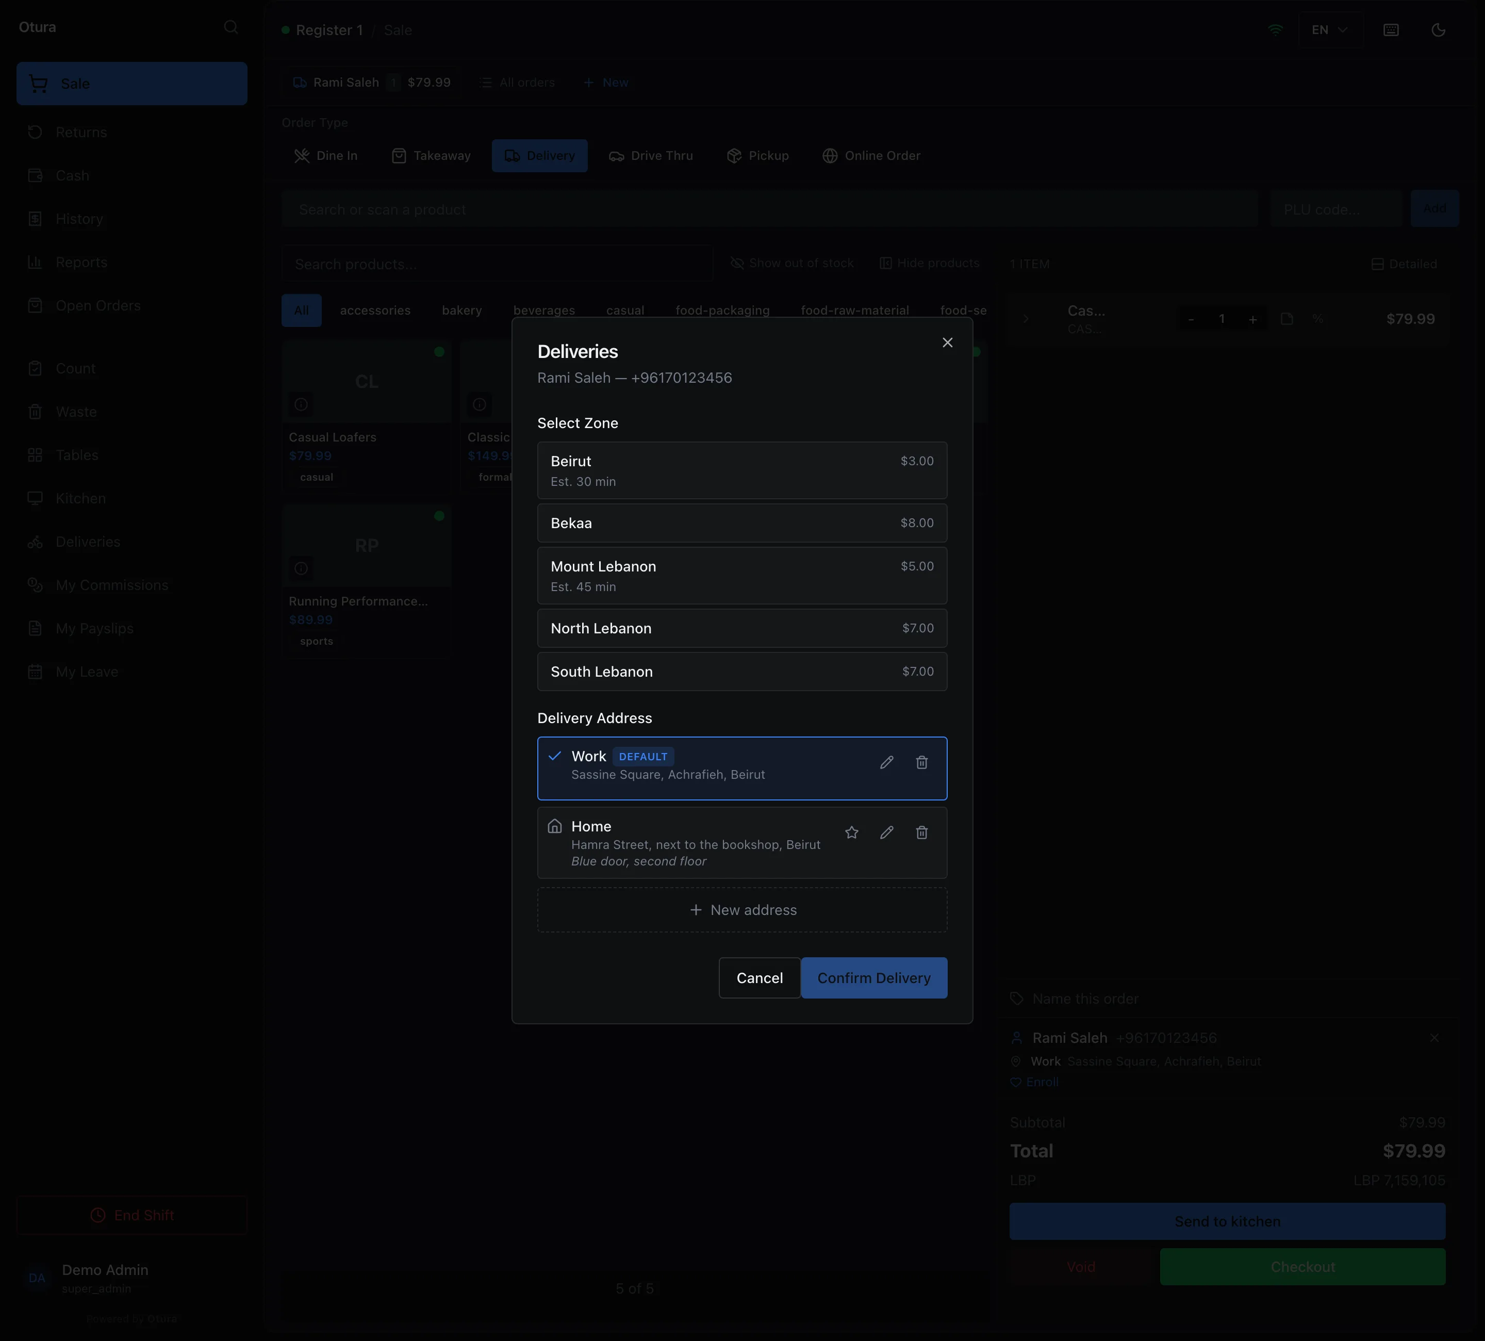The image size is (1485, 1341).
Task: Select the Bekaa delivery zone
Action: point(742,523)
